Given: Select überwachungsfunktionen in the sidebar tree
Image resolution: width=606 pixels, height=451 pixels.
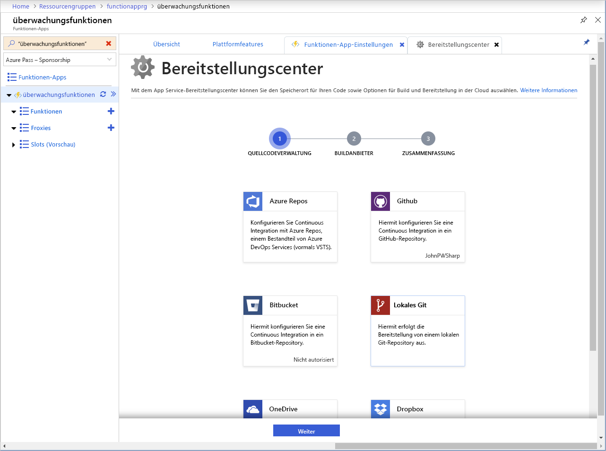Looking at the screenshot, I should click(x=59, y=95).
